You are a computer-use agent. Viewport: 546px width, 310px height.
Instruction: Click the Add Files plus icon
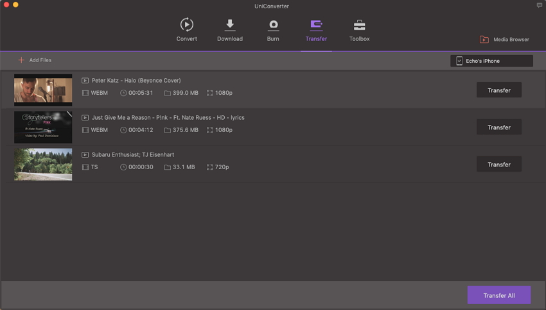coord(21,60)
